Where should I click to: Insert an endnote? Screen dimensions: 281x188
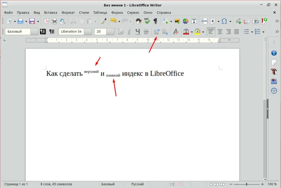(x=255, y=21)
